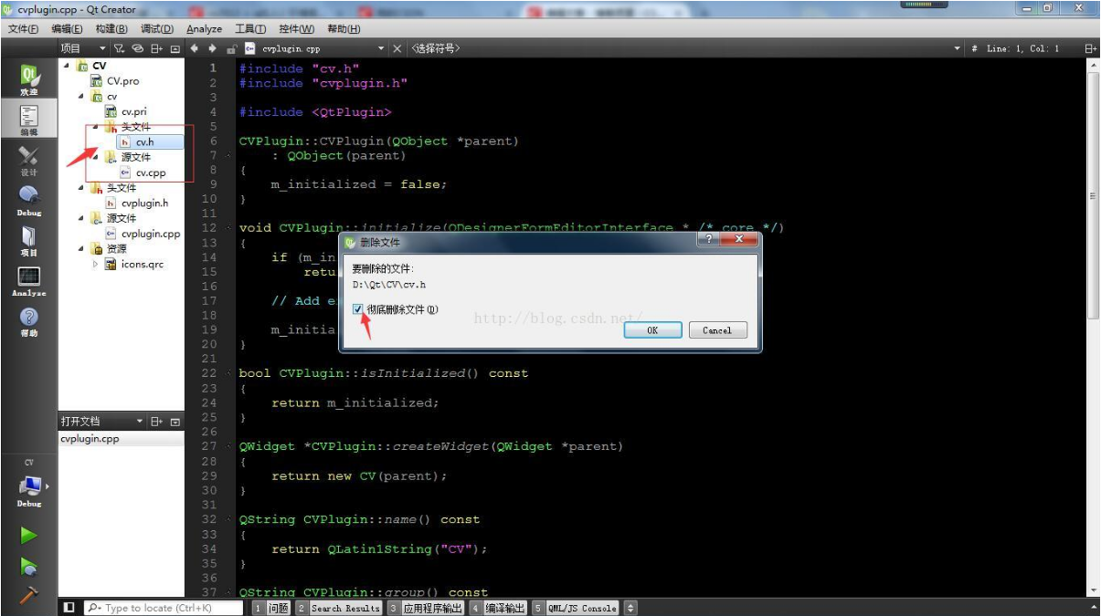This screenshot has width=1101, height=616.
Task: Focus the Type to locate input field
Action: tap(163, 608)
